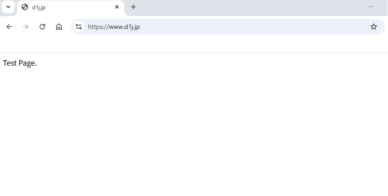Image resolution: width=388 pixels, height=196 pixels.
Task: Click the globe favicon on d1j.jp tab
Action: (25, 7)
